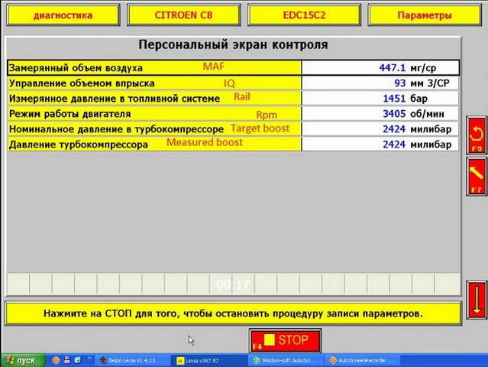This screenshot has width=488, height=367.
Task: Open Wisdom-soft AutoScreen taskbar window
Action: click(283, 359)
